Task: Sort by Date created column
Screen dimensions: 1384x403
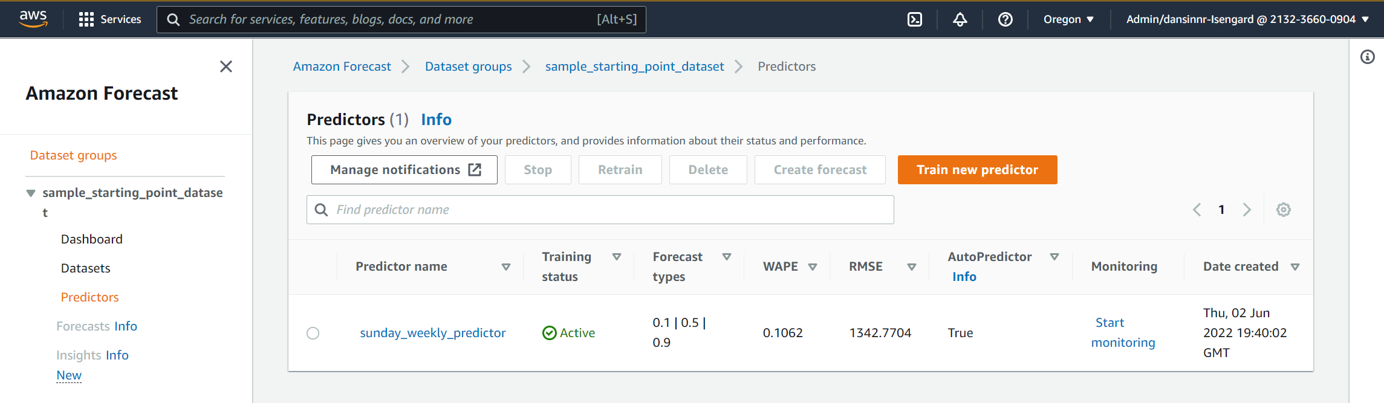Action: tap(1295, 267)
